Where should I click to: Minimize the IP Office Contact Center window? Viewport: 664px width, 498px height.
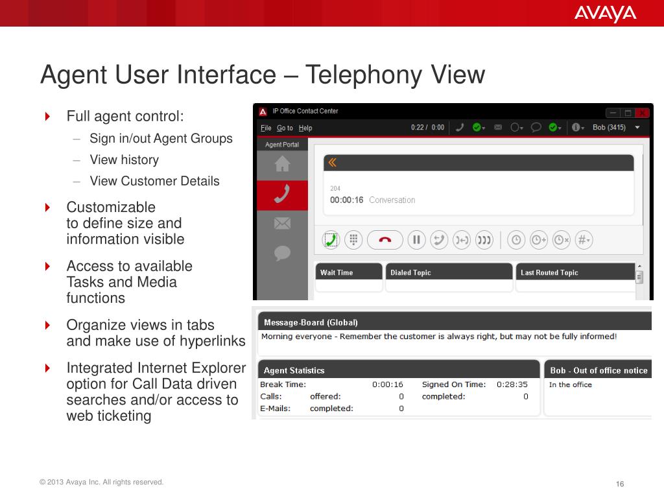point(613,113)
